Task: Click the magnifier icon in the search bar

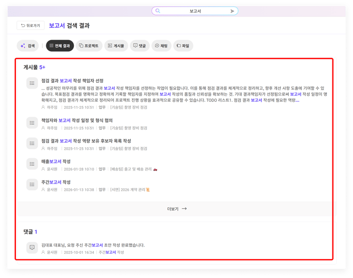Action: [158, 11]
